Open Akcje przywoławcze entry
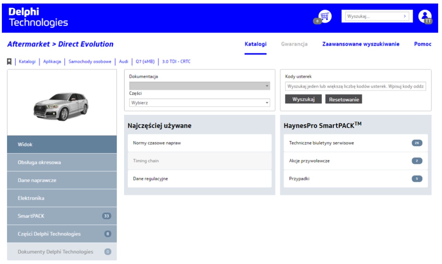Image resolution: width=442 pixels, height=264 pixels. coord(356,161)
